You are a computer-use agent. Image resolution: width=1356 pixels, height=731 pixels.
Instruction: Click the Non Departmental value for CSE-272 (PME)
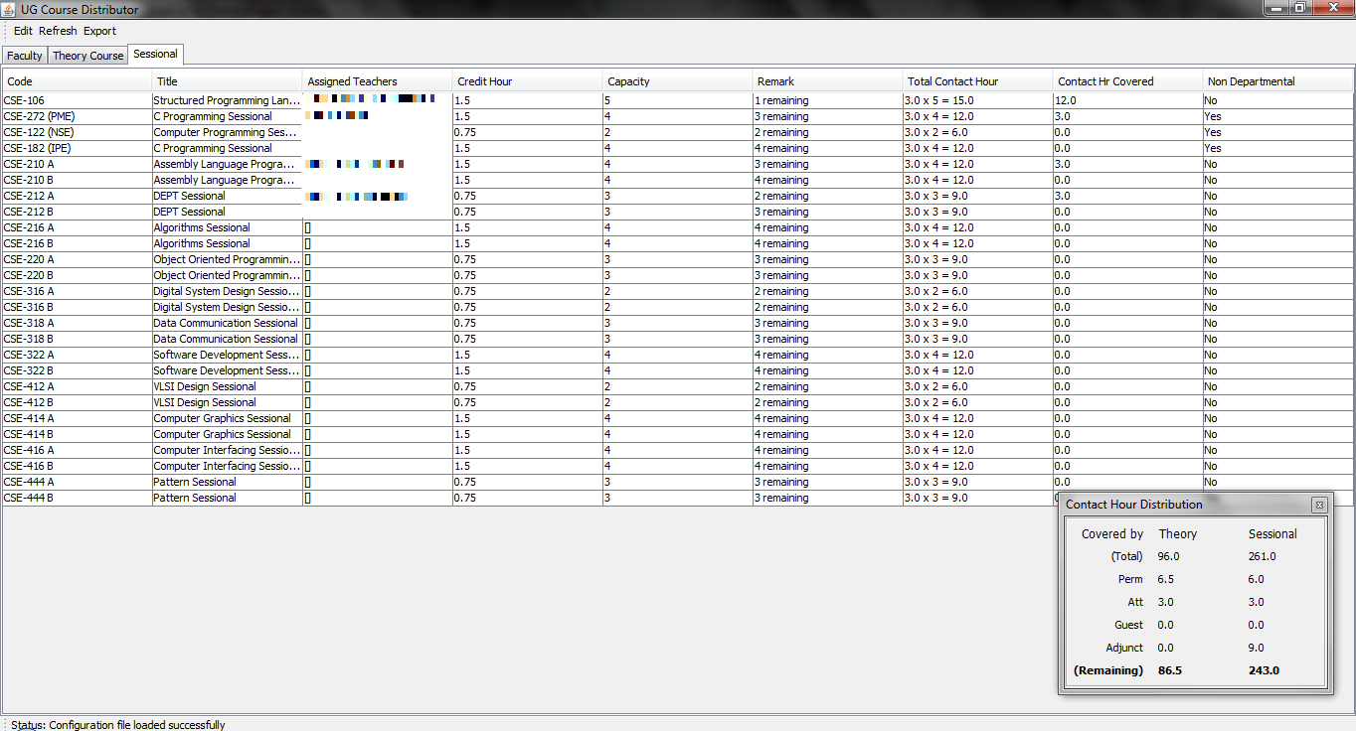1277,116
